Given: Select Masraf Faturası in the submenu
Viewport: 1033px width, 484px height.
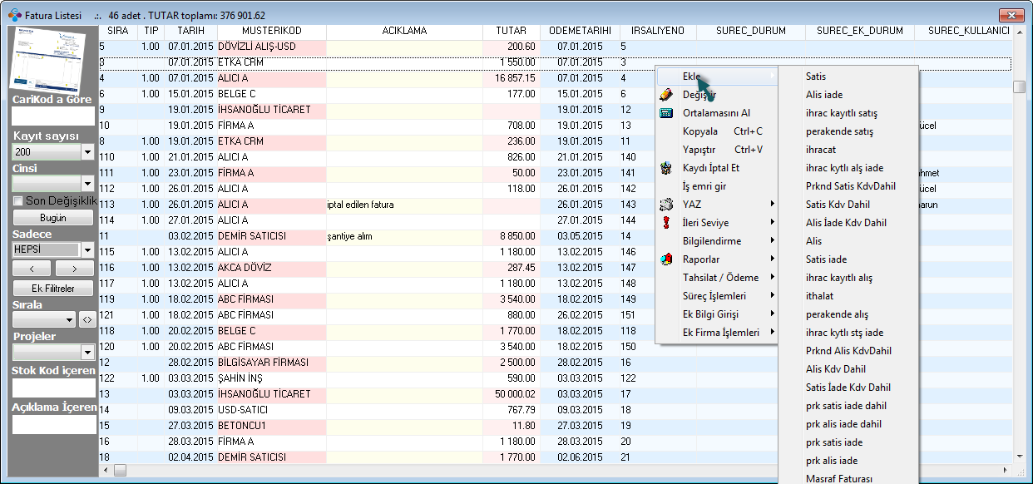Looking at the screenshot, I should pyautogui.click(x=848, y=478).
